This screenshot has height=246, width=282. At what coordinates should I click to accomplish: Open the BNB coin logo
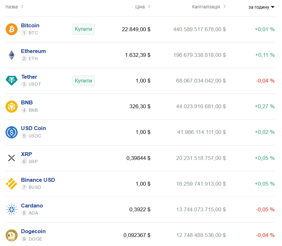[x=12, y=106]
